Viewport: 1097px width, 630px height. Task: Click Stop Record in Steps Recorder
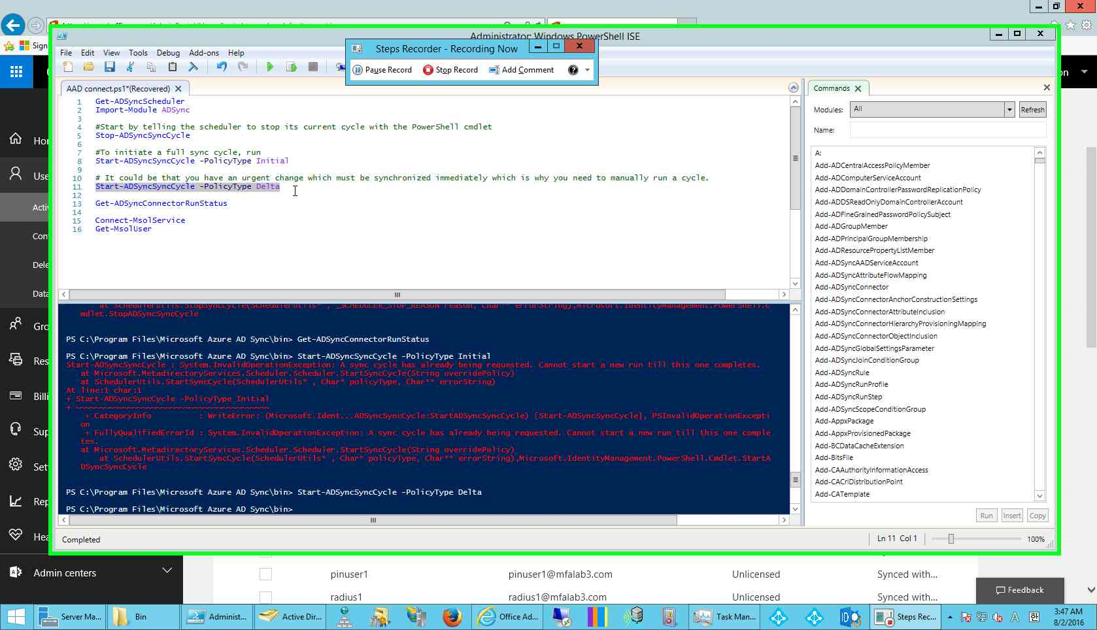[450, 70]
